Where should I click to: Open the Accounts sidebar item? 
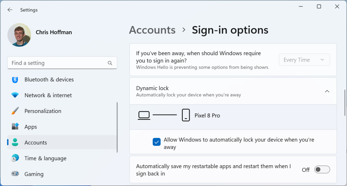pos(36,142)
